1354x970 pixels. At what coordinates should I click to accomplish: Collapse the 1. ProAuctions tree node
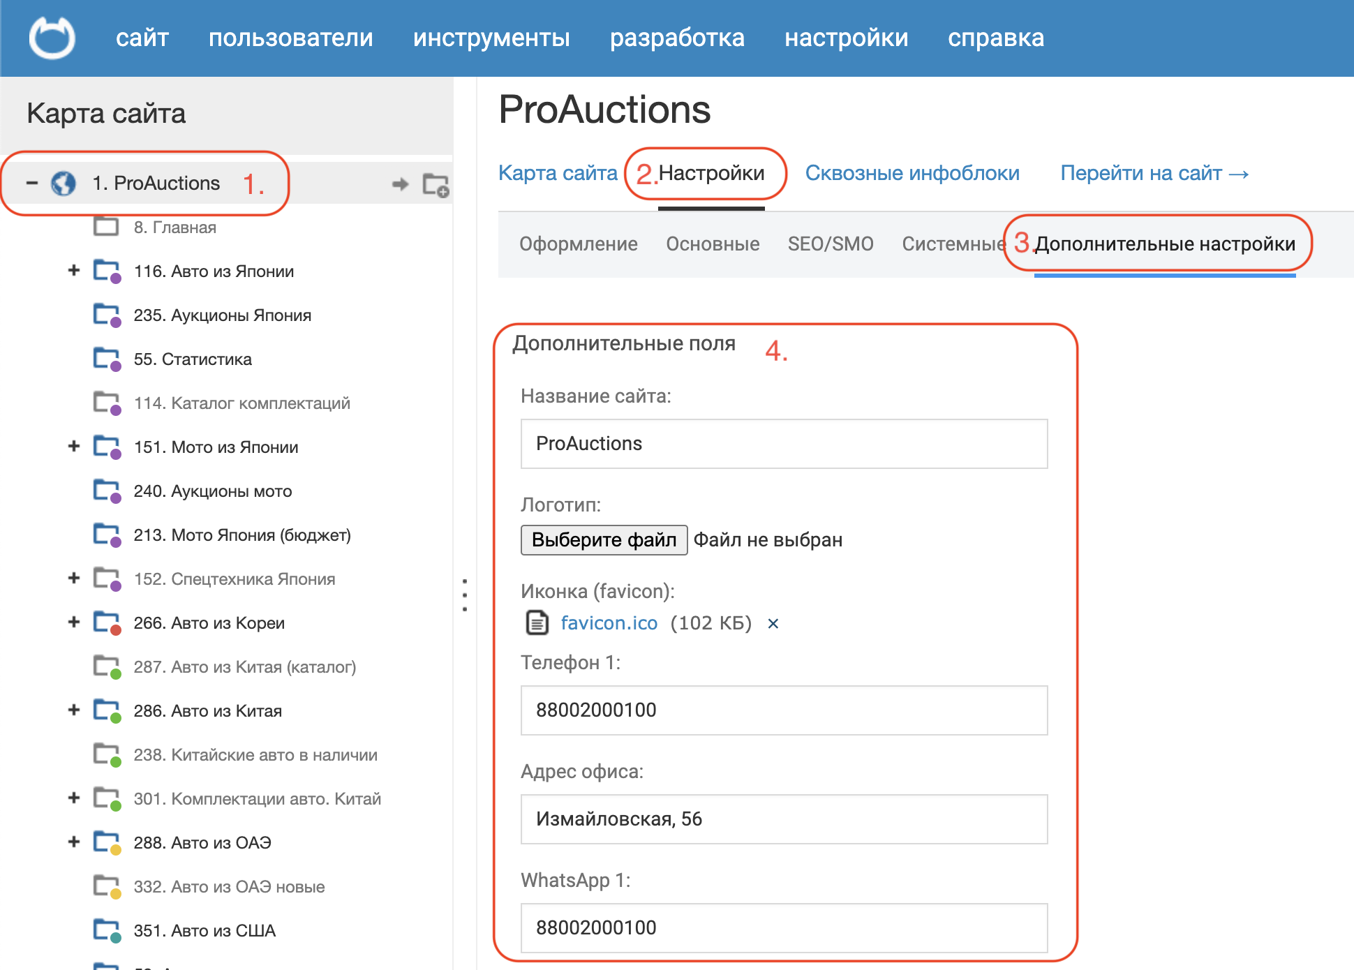(x=32, y=184)
